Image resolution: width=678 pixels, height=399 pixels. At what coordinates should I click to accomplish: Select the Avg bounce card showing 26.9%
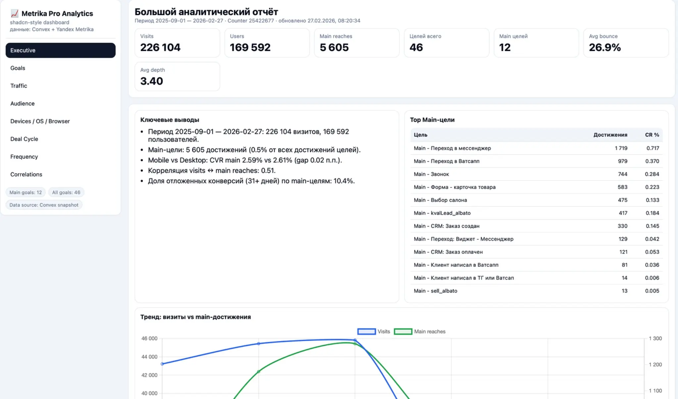[x=626, y=43]
